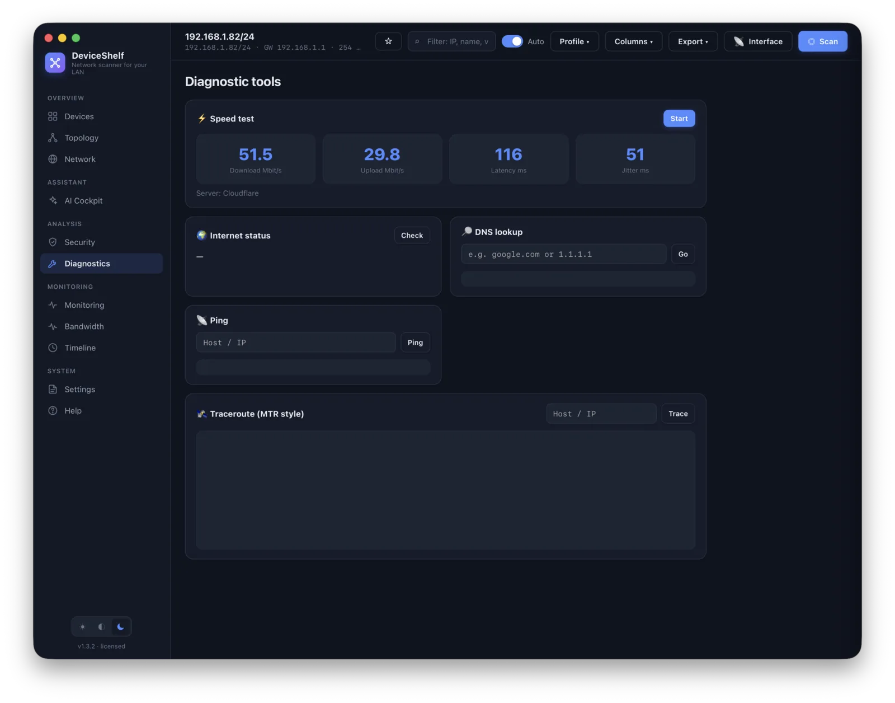
Task: Open Bandwidth page
Action: pyautogui.click(x=101, y=326)
